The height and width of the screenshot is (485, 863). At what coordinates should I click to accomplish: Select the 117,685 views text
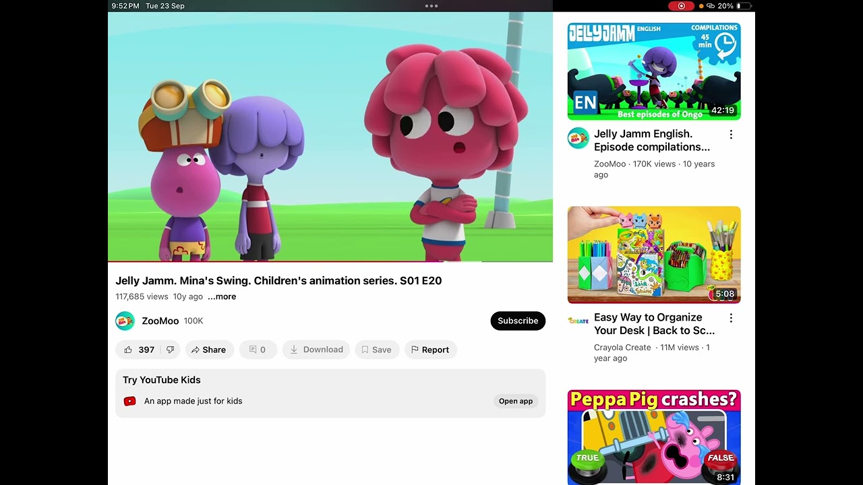pos(142,296)
